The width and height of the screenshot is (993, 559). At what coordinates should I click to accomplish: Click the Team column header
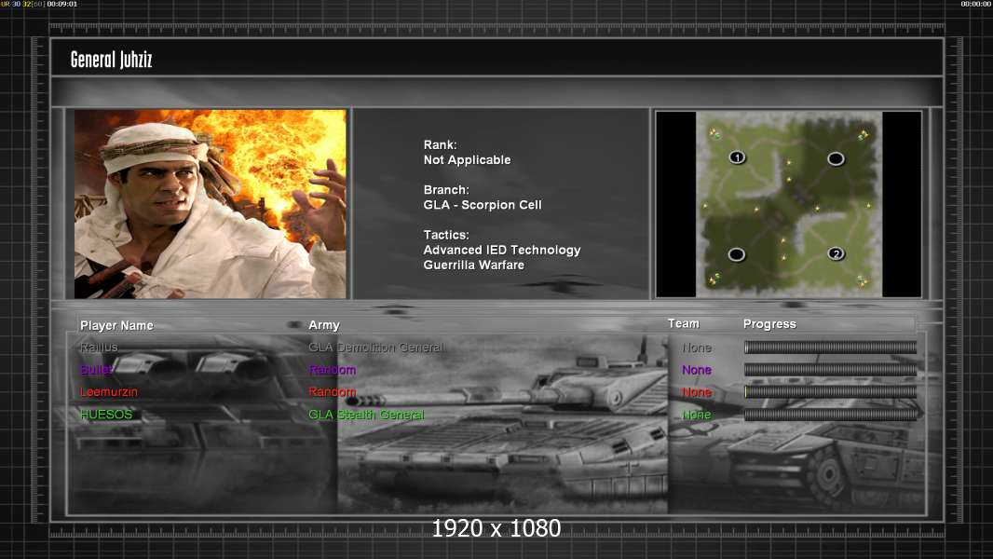coord(684,323)
